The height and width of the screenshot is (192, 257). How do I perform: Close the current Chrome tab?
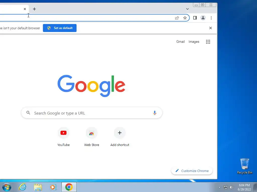(25, 9)
